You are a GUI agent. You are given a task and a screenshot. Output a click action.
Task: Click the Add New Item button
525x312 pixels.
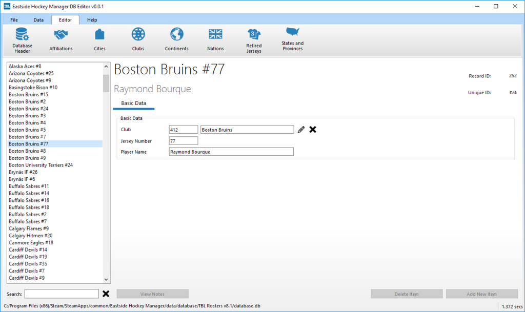pos(482,294)
